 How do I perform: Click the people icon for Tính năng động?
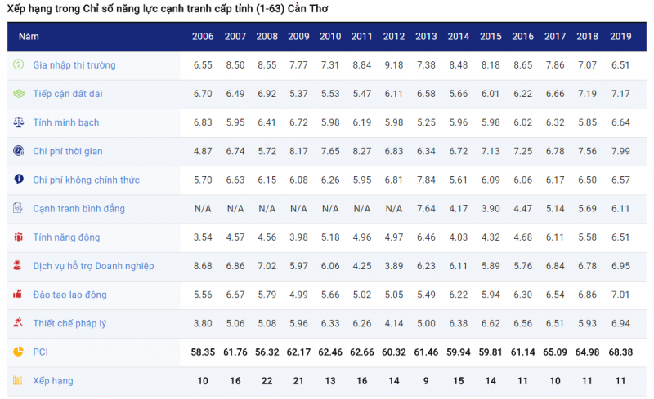pyautogui.click(x=18, y=237)
